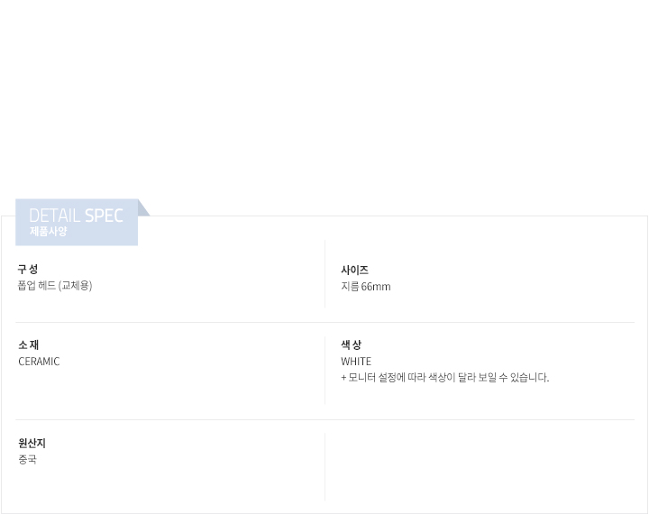Click the 원산지 label
The width and height of the screenshot is (649, 514).
(32, 444)
